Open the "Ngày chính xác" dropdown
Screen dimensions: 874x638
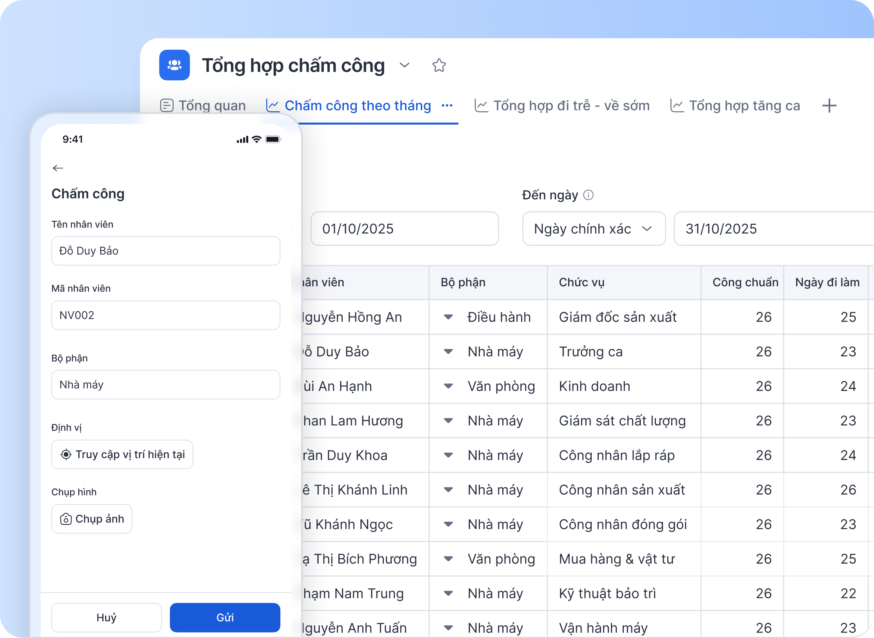coord(593,229)
